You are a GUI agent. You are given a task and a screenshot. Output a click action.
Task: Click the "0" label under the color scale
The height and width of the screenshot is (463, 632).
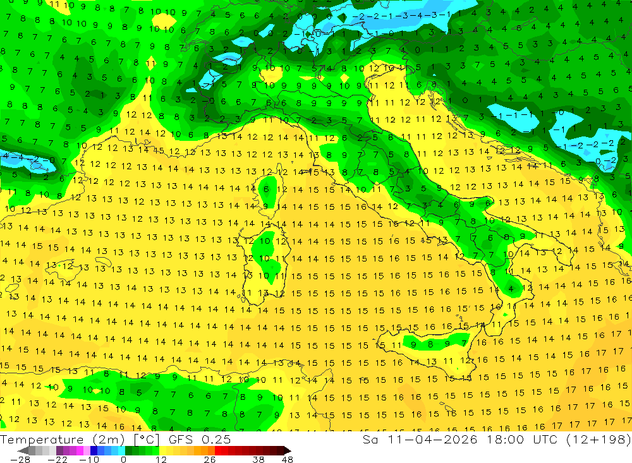123,459
